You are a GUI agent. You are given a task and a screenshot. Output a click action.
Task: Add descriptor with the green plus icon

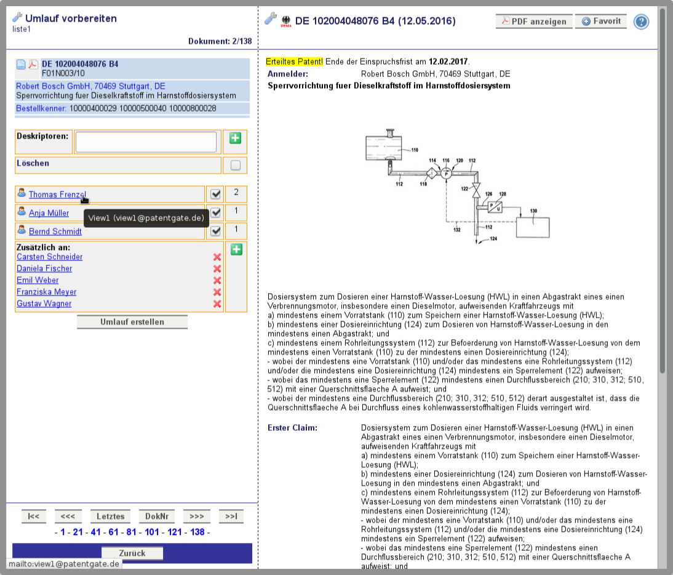[235, 138]
